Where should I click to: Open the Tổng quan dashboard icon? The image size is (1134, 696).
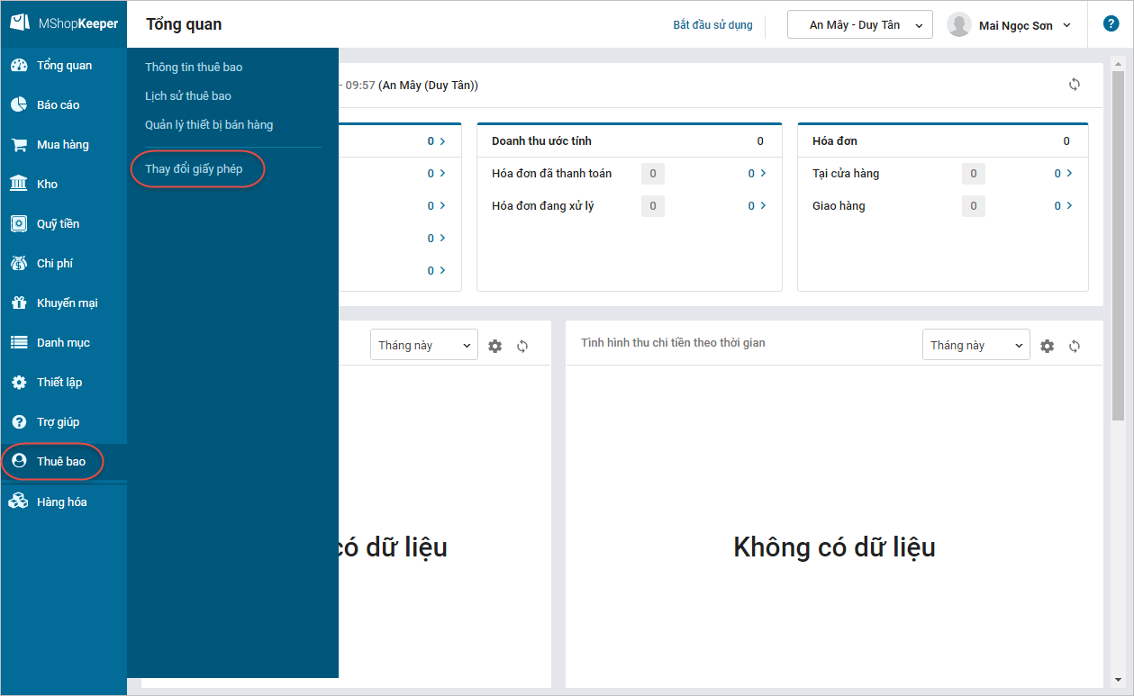[19, 66]
